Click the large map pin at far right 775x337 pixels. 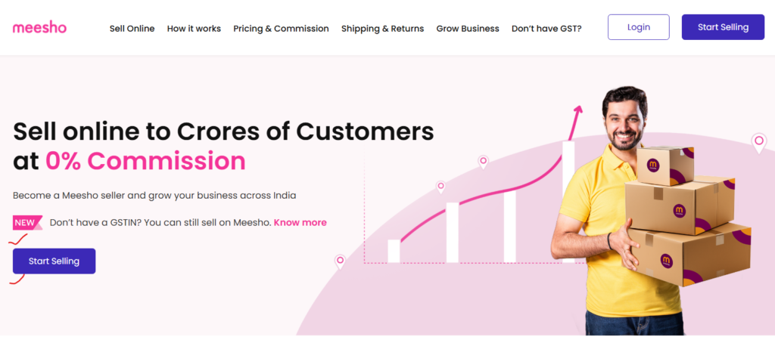click(758, 142)
